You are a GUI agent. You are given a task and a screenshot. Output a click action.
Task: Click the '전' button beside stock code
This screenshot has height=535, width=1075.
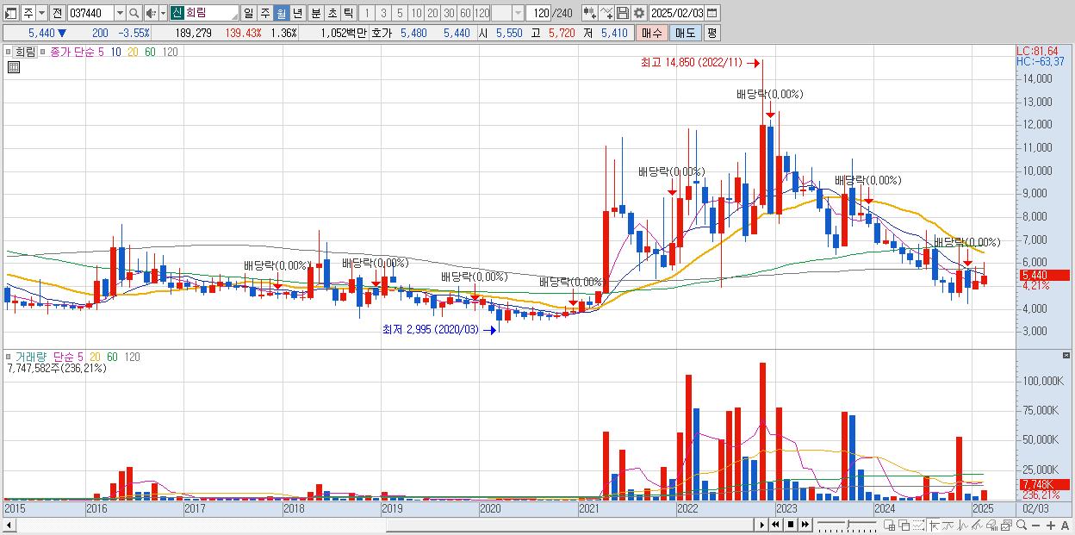point(58,13)
